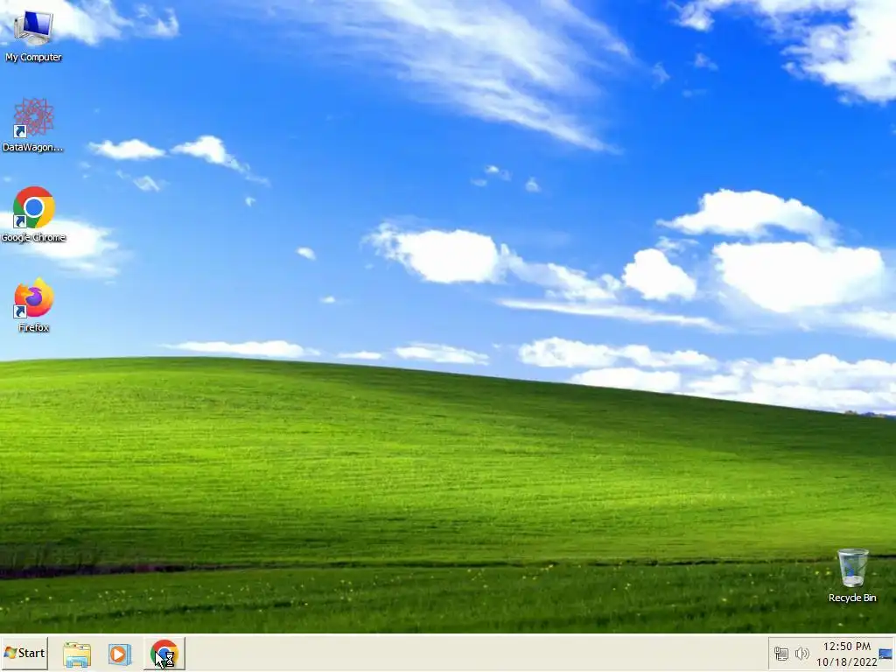The height and width of the screenshot is (672, 896).
Task: Open the Start menu button
Action: (x=24, y=653)
